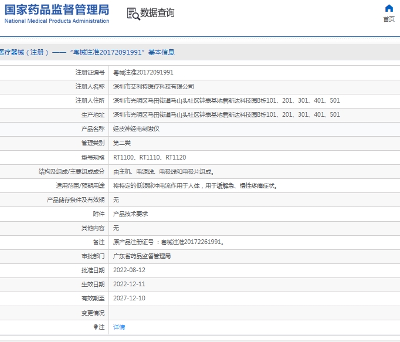Click the National Medical Products Administration subtitle
Screen dimensions: 400x342
pyautogui.click(x=57, y=21)
